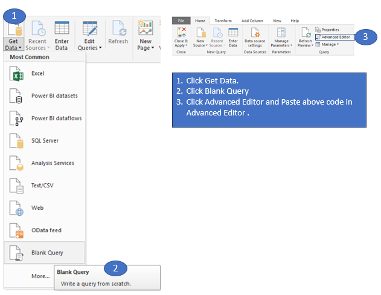Click the OData feed icon
The image size is (381, 295).
[16, 230]
